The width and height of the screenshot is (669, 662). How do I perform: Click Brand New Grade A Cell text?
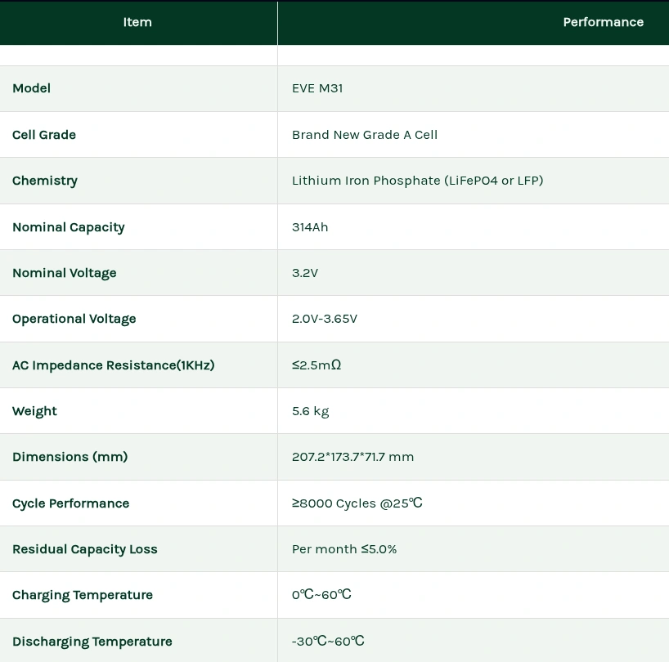[365, 135]
